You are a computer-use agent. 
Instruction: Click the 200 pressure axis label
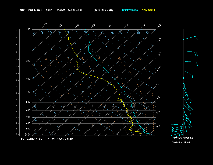click(x=28, y=61)
